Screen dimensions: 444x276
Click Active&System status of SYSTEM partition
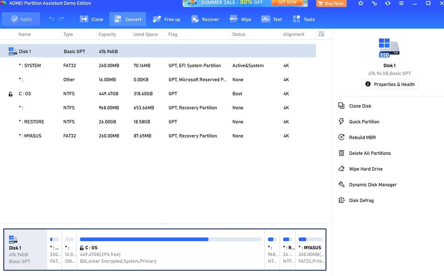pyautogui.click(x=248, y=65)
